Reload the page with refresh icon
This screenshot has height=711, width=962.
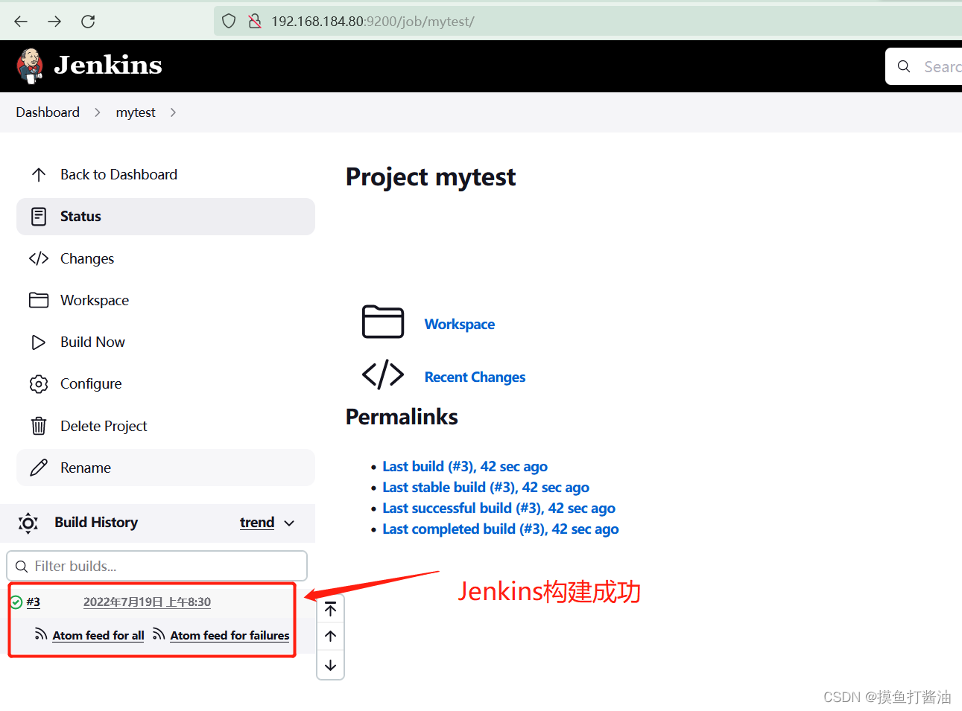[x=88, y=22]
